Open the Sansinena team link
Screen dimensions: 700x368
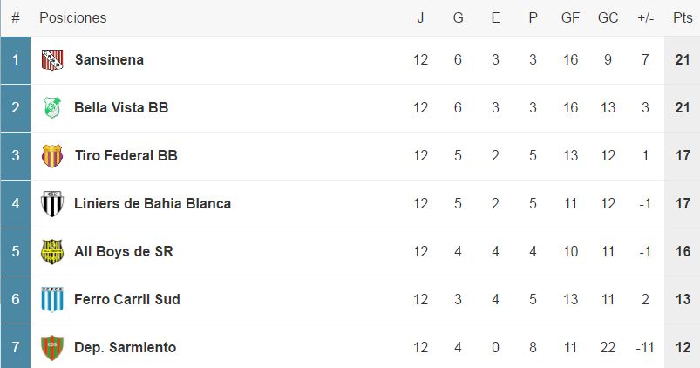pos(109,60)
